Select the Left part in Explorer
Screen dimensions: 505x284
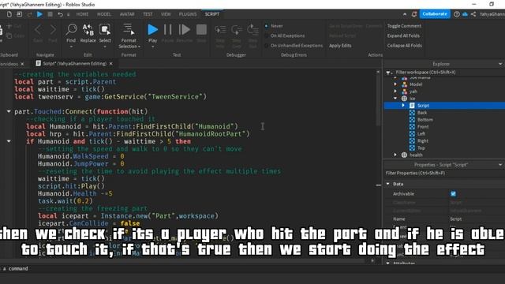421,133
